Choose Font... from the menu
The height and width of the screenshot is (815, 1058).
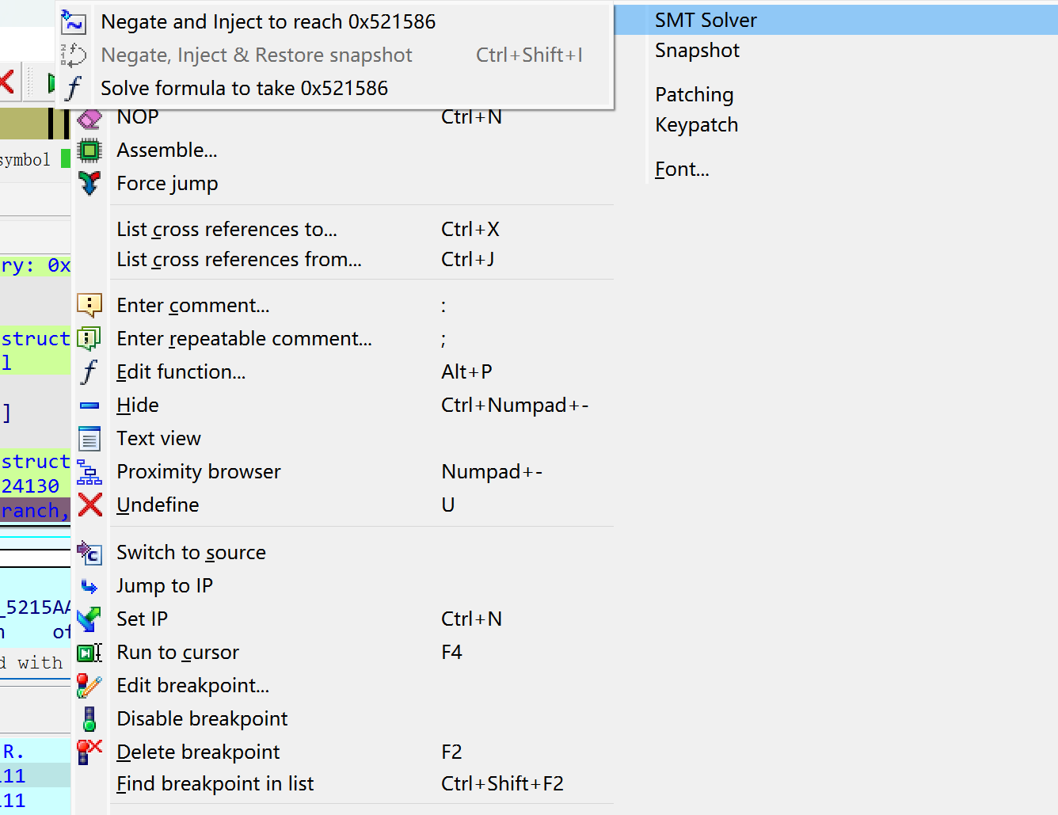pyautogui.click(x=682, y=169)
